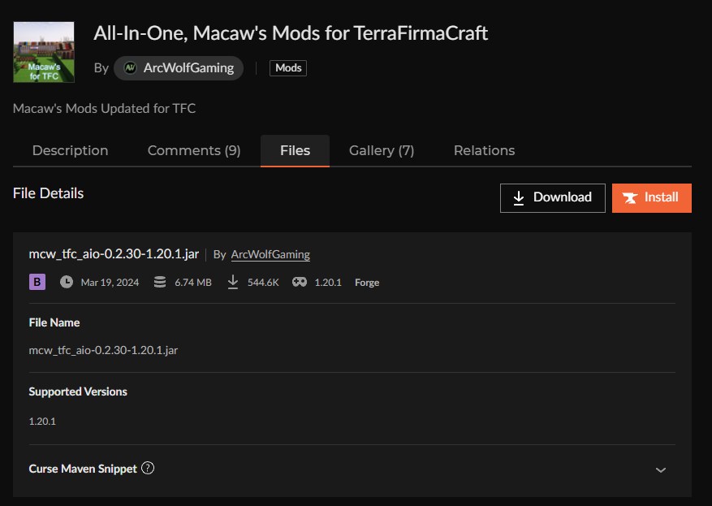Click the ArcWolfGaming author avatar icon
Screen dimensions: 712x506
[130, 68]
